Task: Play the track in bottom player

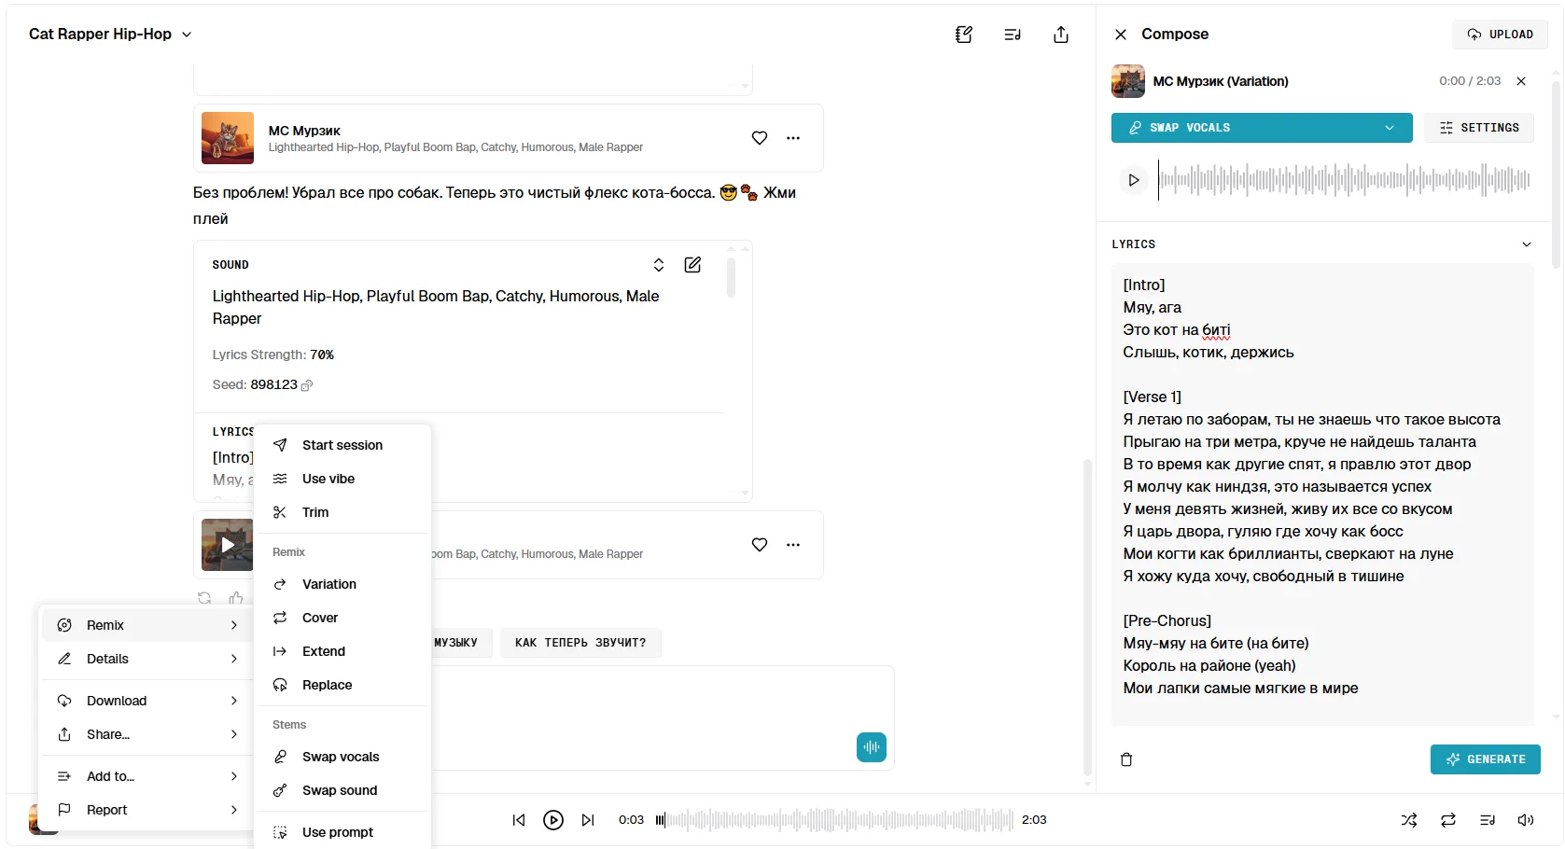Action: (553, 820)
